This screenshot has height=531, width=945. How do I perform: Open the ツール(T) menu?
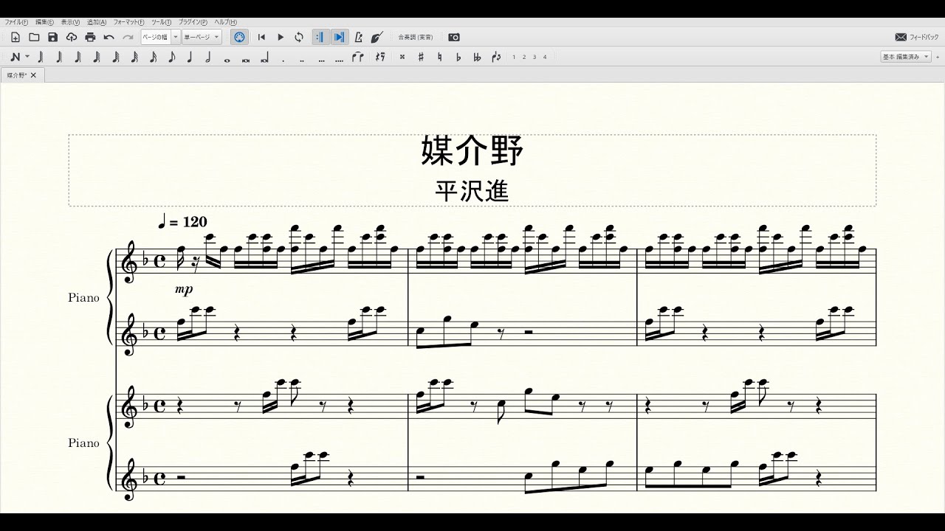tap(162, 22)
